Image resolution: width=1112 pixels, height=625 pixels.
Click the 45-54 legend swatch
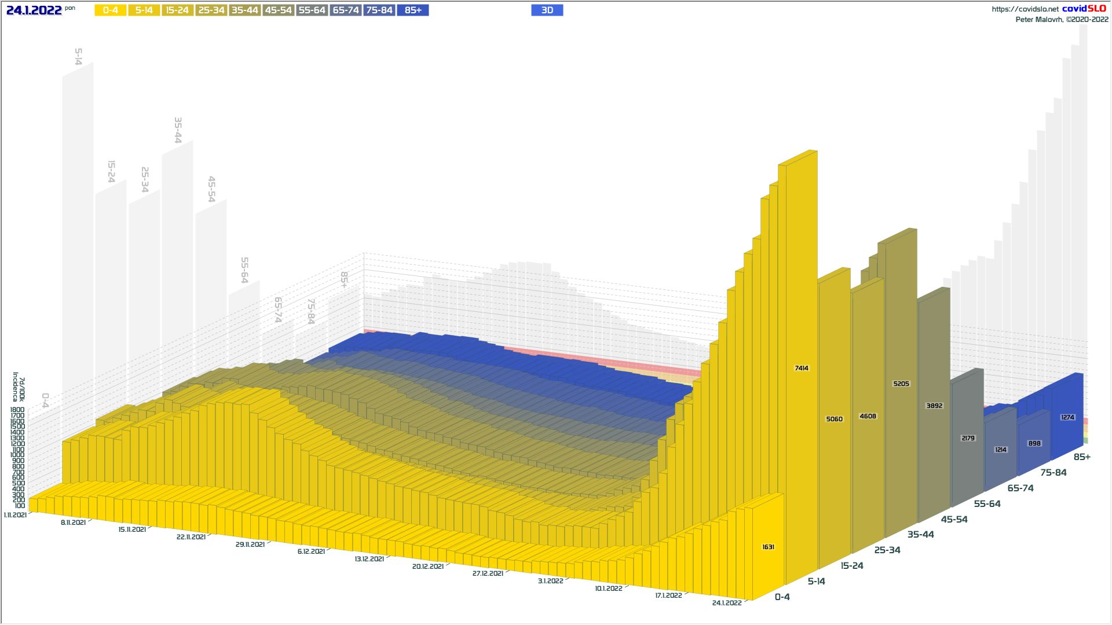pyautogui.click(x=279, y=10)
